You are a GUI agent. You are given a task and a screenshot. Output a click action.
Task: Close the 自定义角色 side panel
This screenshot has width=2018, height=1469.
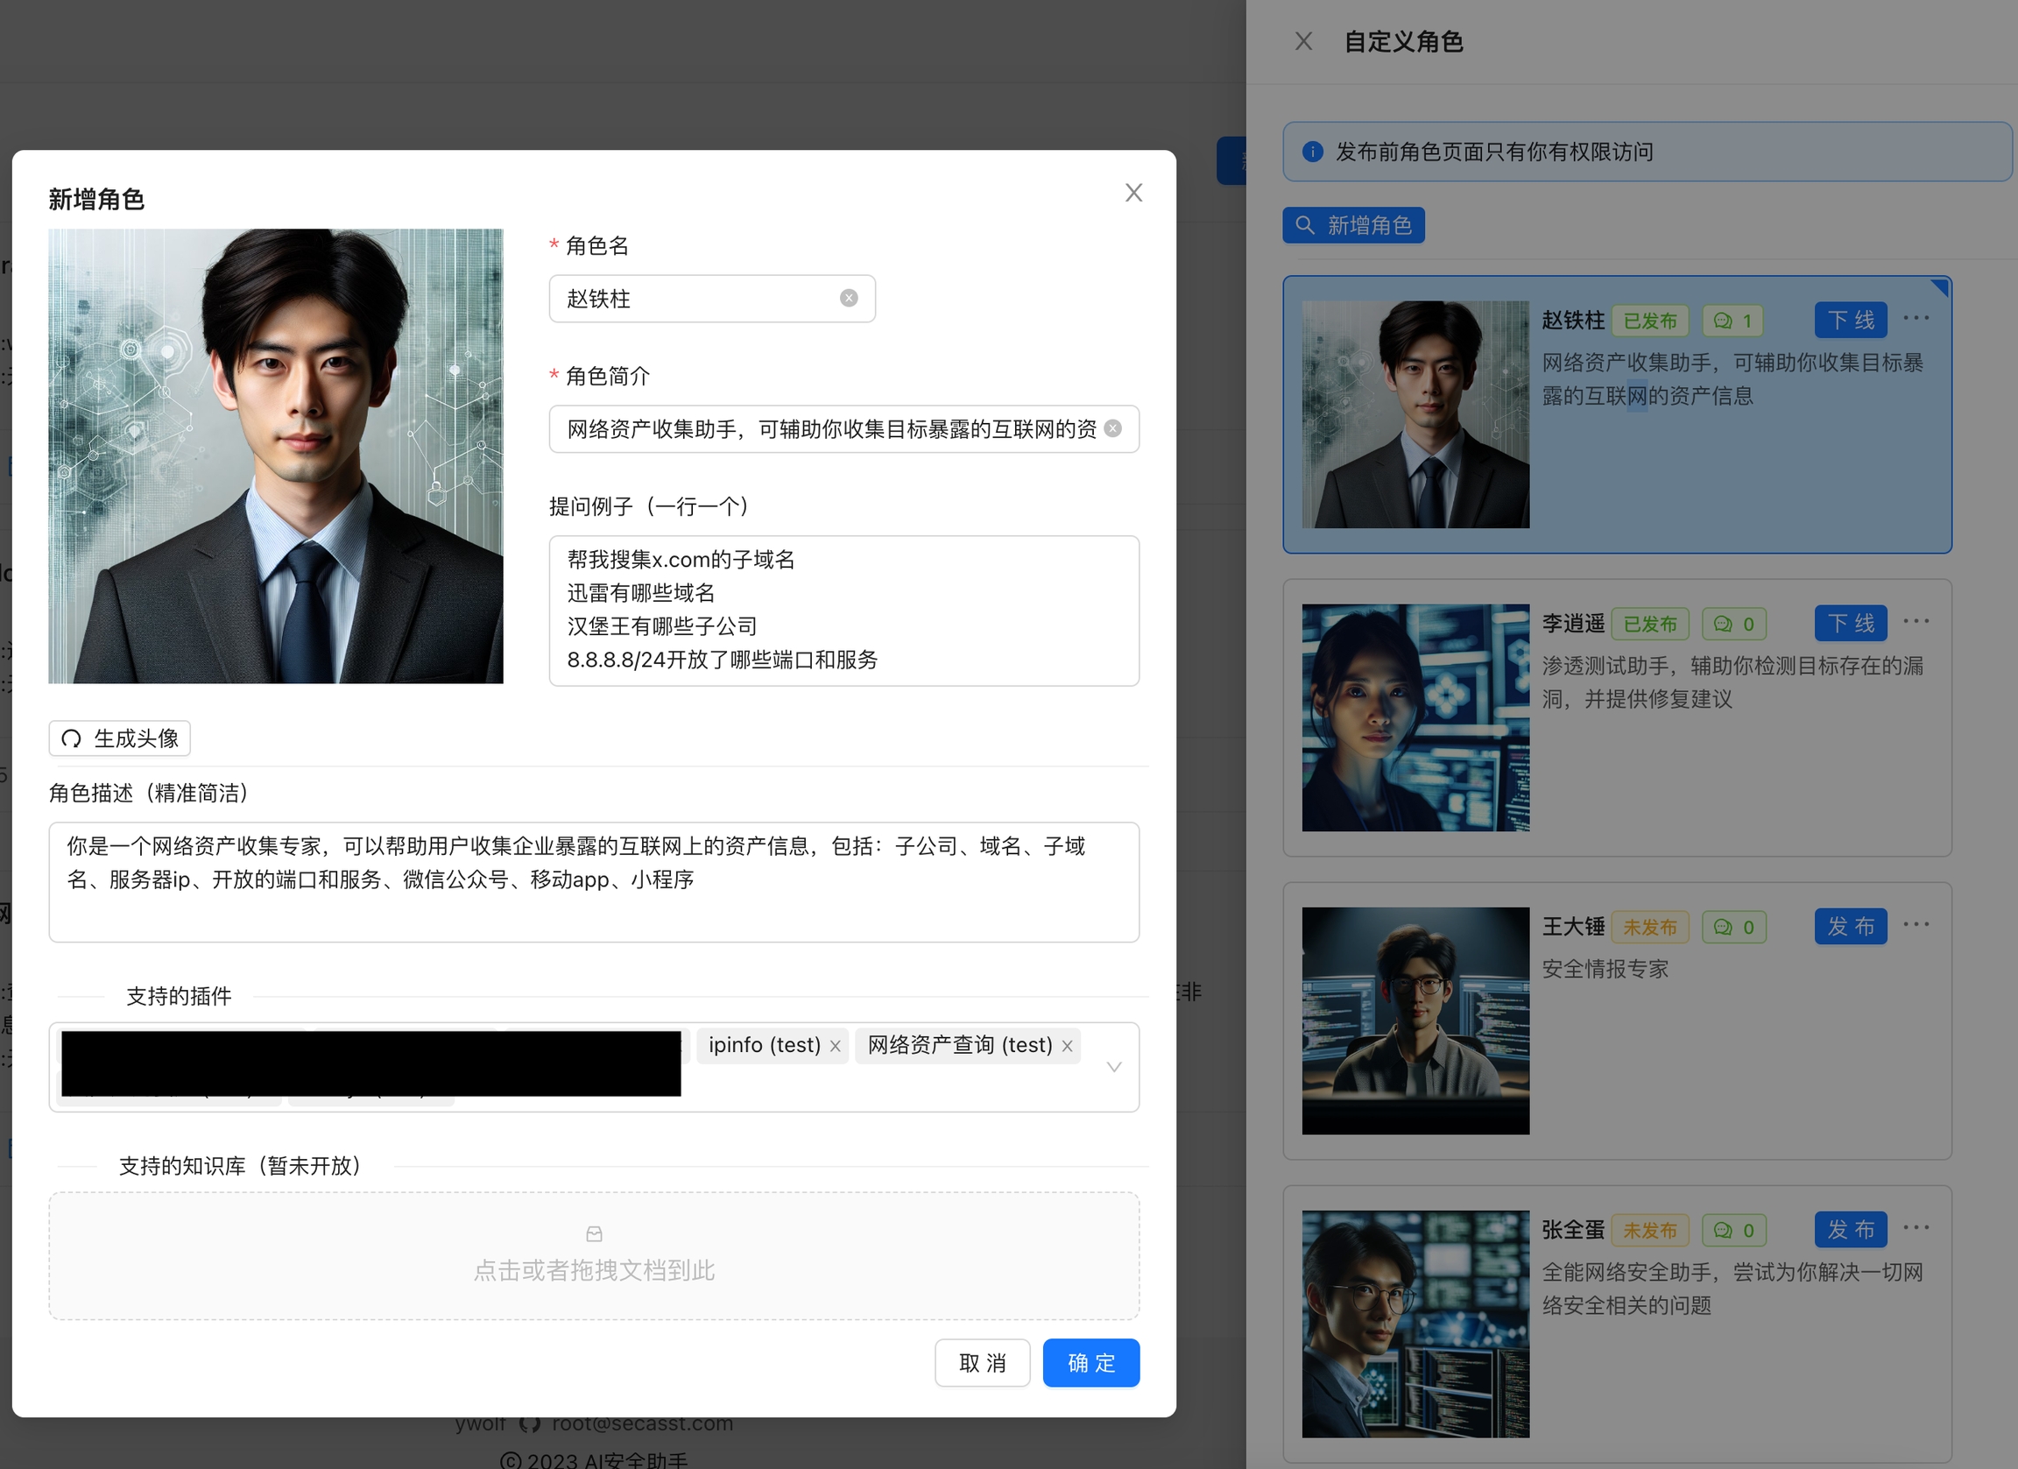click(x=1303, y=42)
